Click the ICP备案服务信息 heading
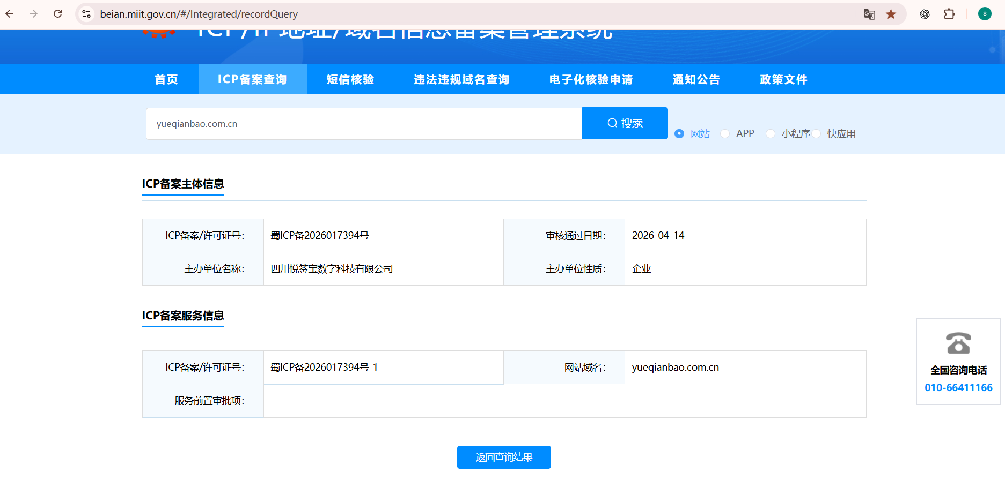Image resolution: width=1005 pixels, height=494 pixels. coord(183,316)
